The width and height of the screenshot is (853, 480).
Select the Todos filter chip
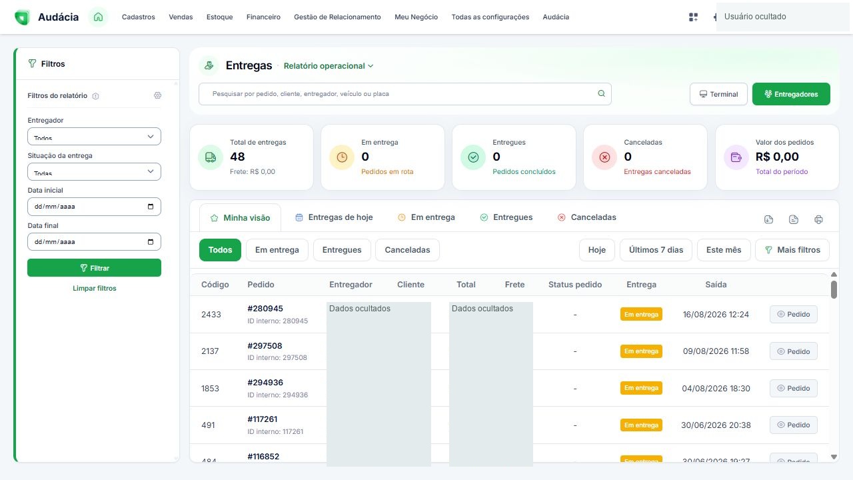[220, 250]
